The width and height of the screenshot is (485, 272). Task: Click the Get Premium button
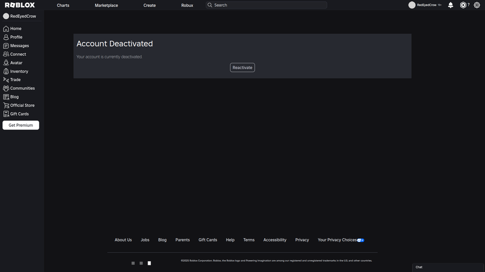coord(20,125)
